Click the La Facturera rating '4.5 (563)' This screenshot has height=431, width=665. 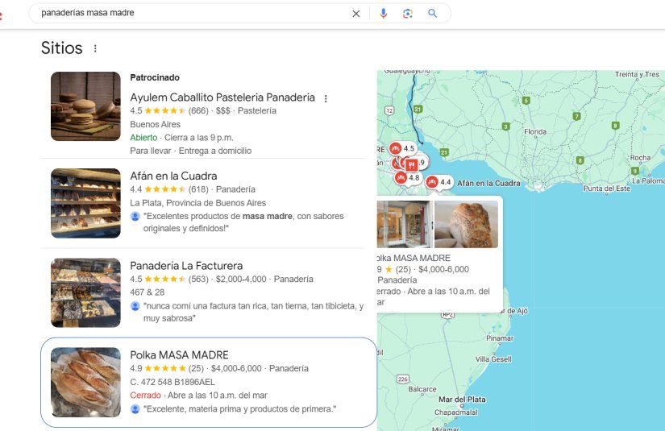168,280
